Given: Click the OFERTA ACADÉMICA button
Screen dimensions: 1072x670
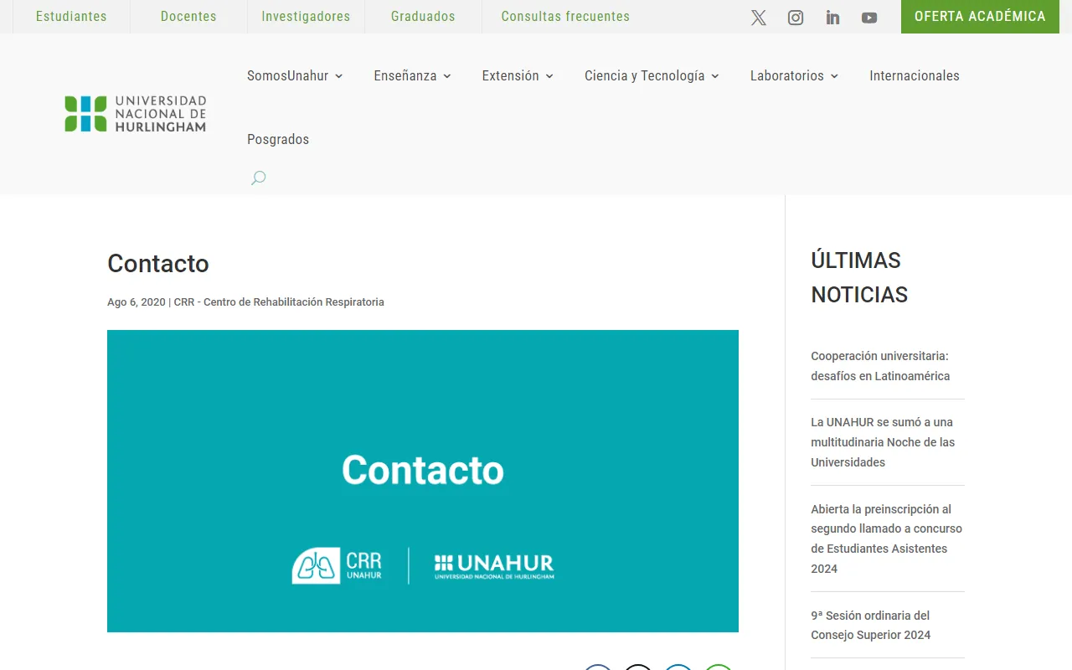Looking at the screenshot, I should pyautogui.click(x=980, y=17).
